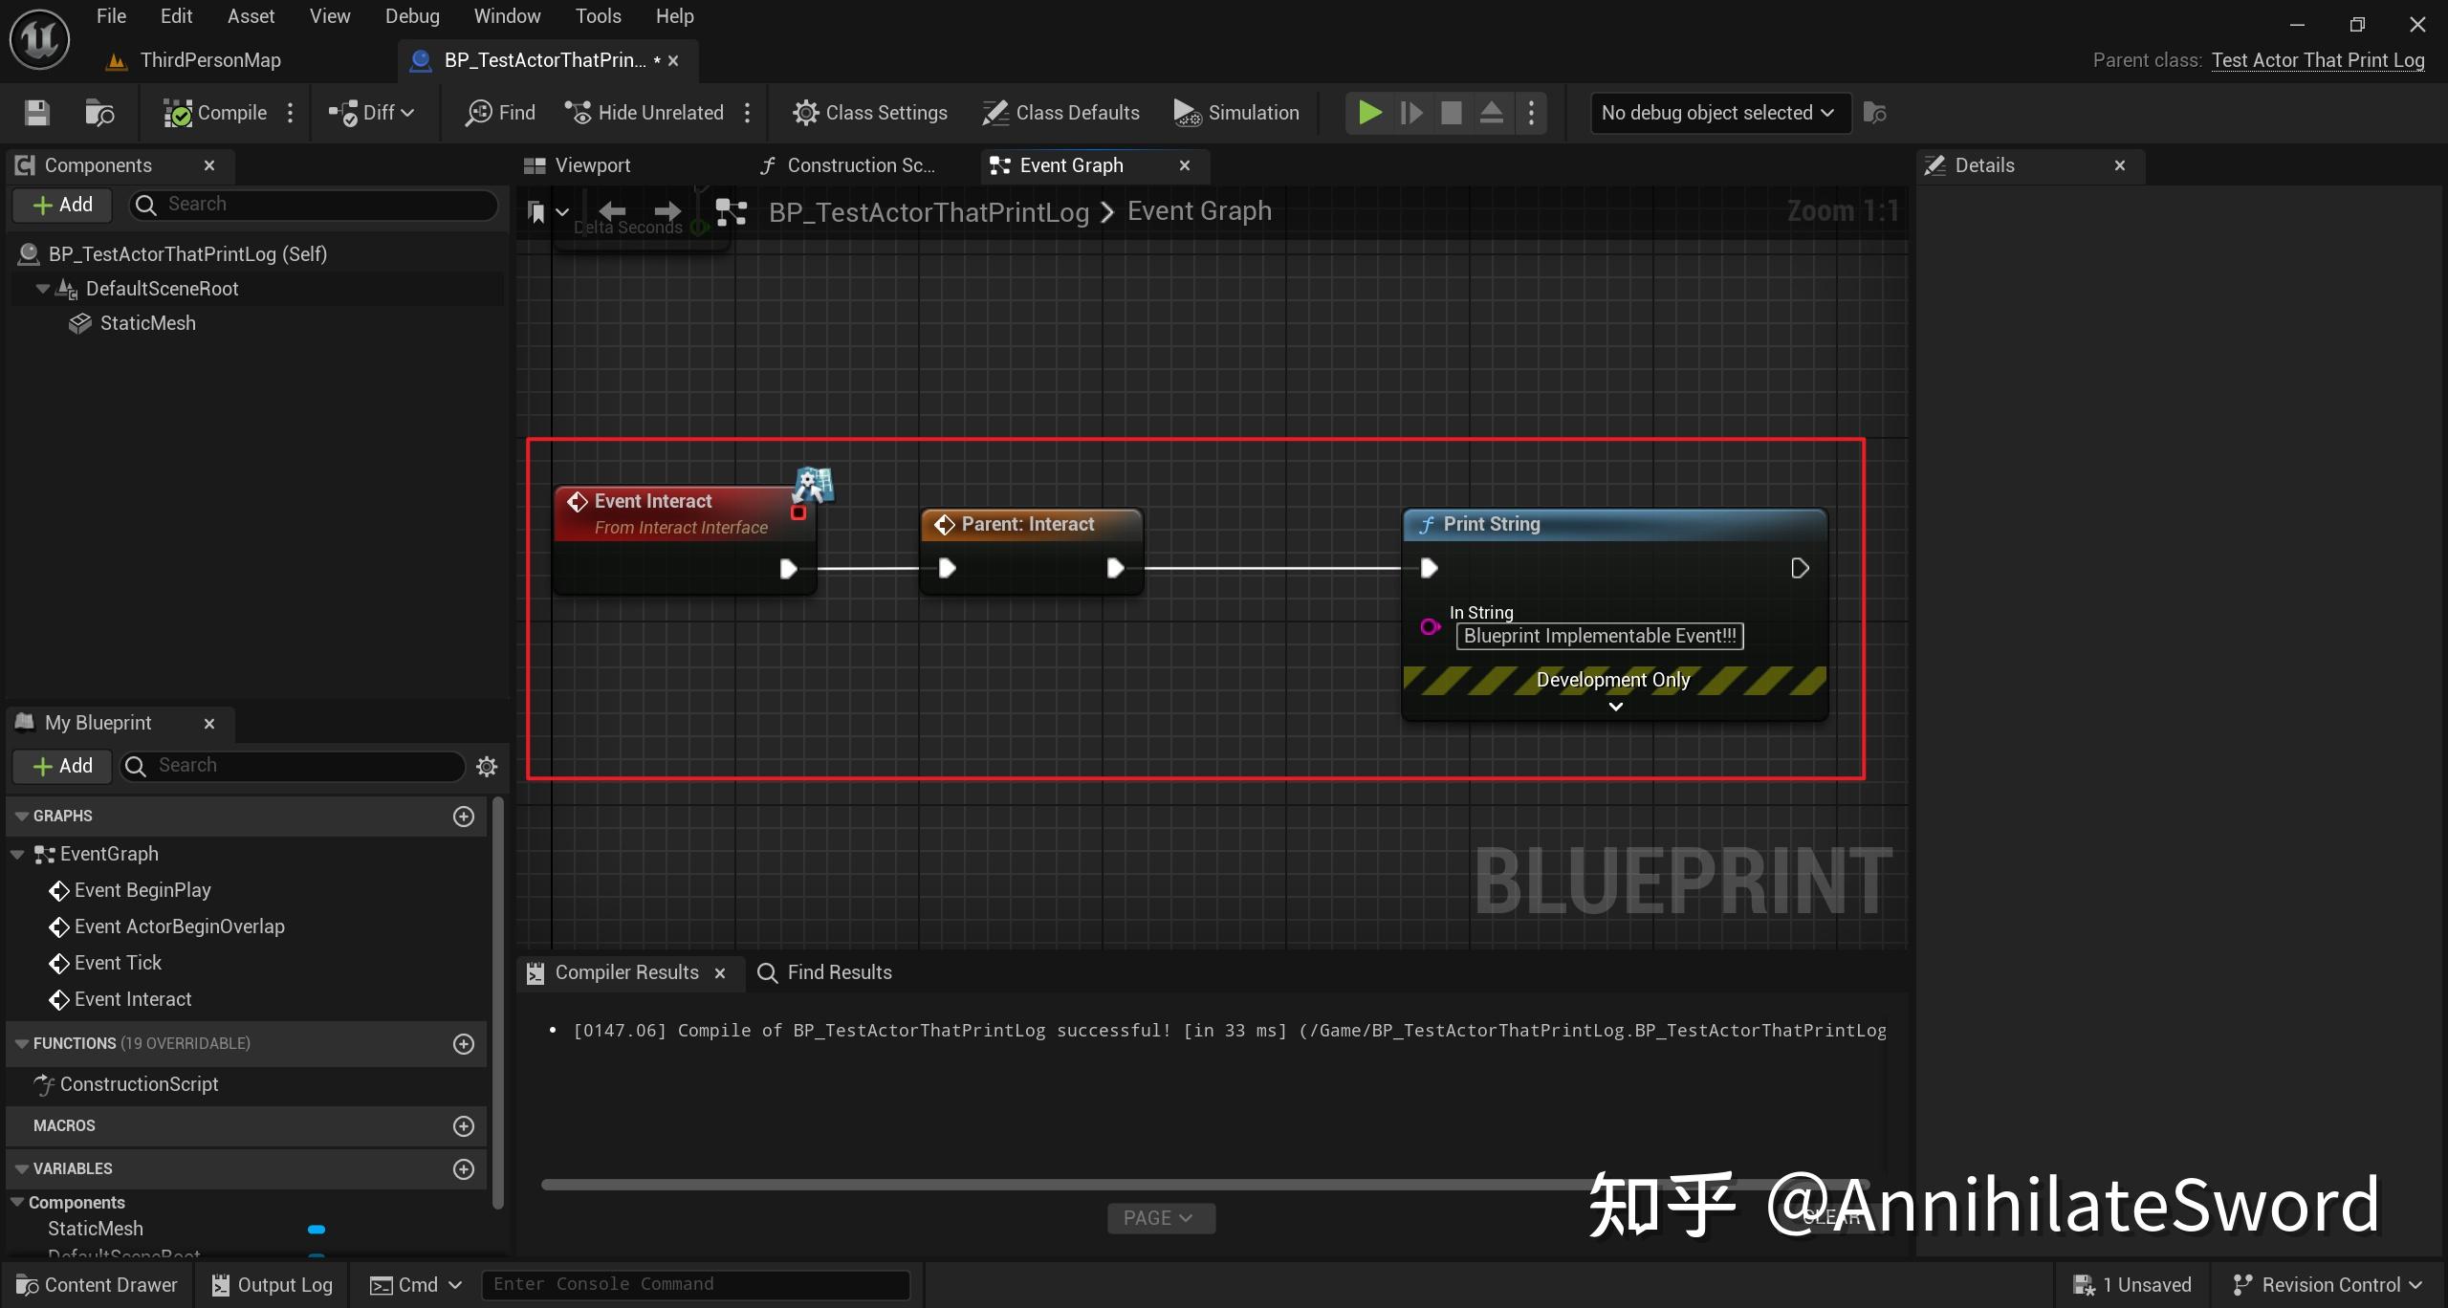Click the Play in editor button
2448x1308 pixels.
tap(1369, 113)
